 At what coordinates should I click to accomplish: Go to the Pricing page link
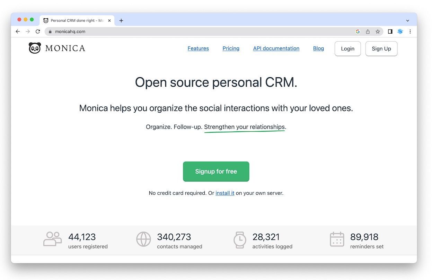click(231, 49)
